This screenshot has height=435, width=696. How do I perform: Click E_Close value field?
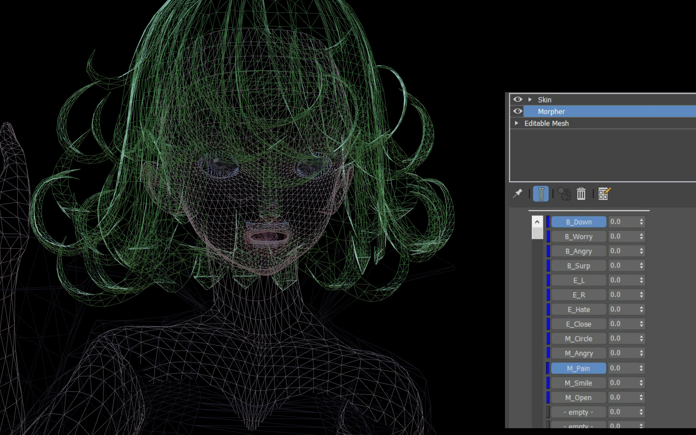623,324
